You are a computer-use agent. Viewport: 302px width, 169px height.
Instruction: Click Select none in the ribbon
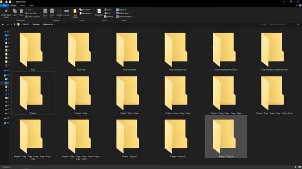pyautogui.click(x=122, y=13)
